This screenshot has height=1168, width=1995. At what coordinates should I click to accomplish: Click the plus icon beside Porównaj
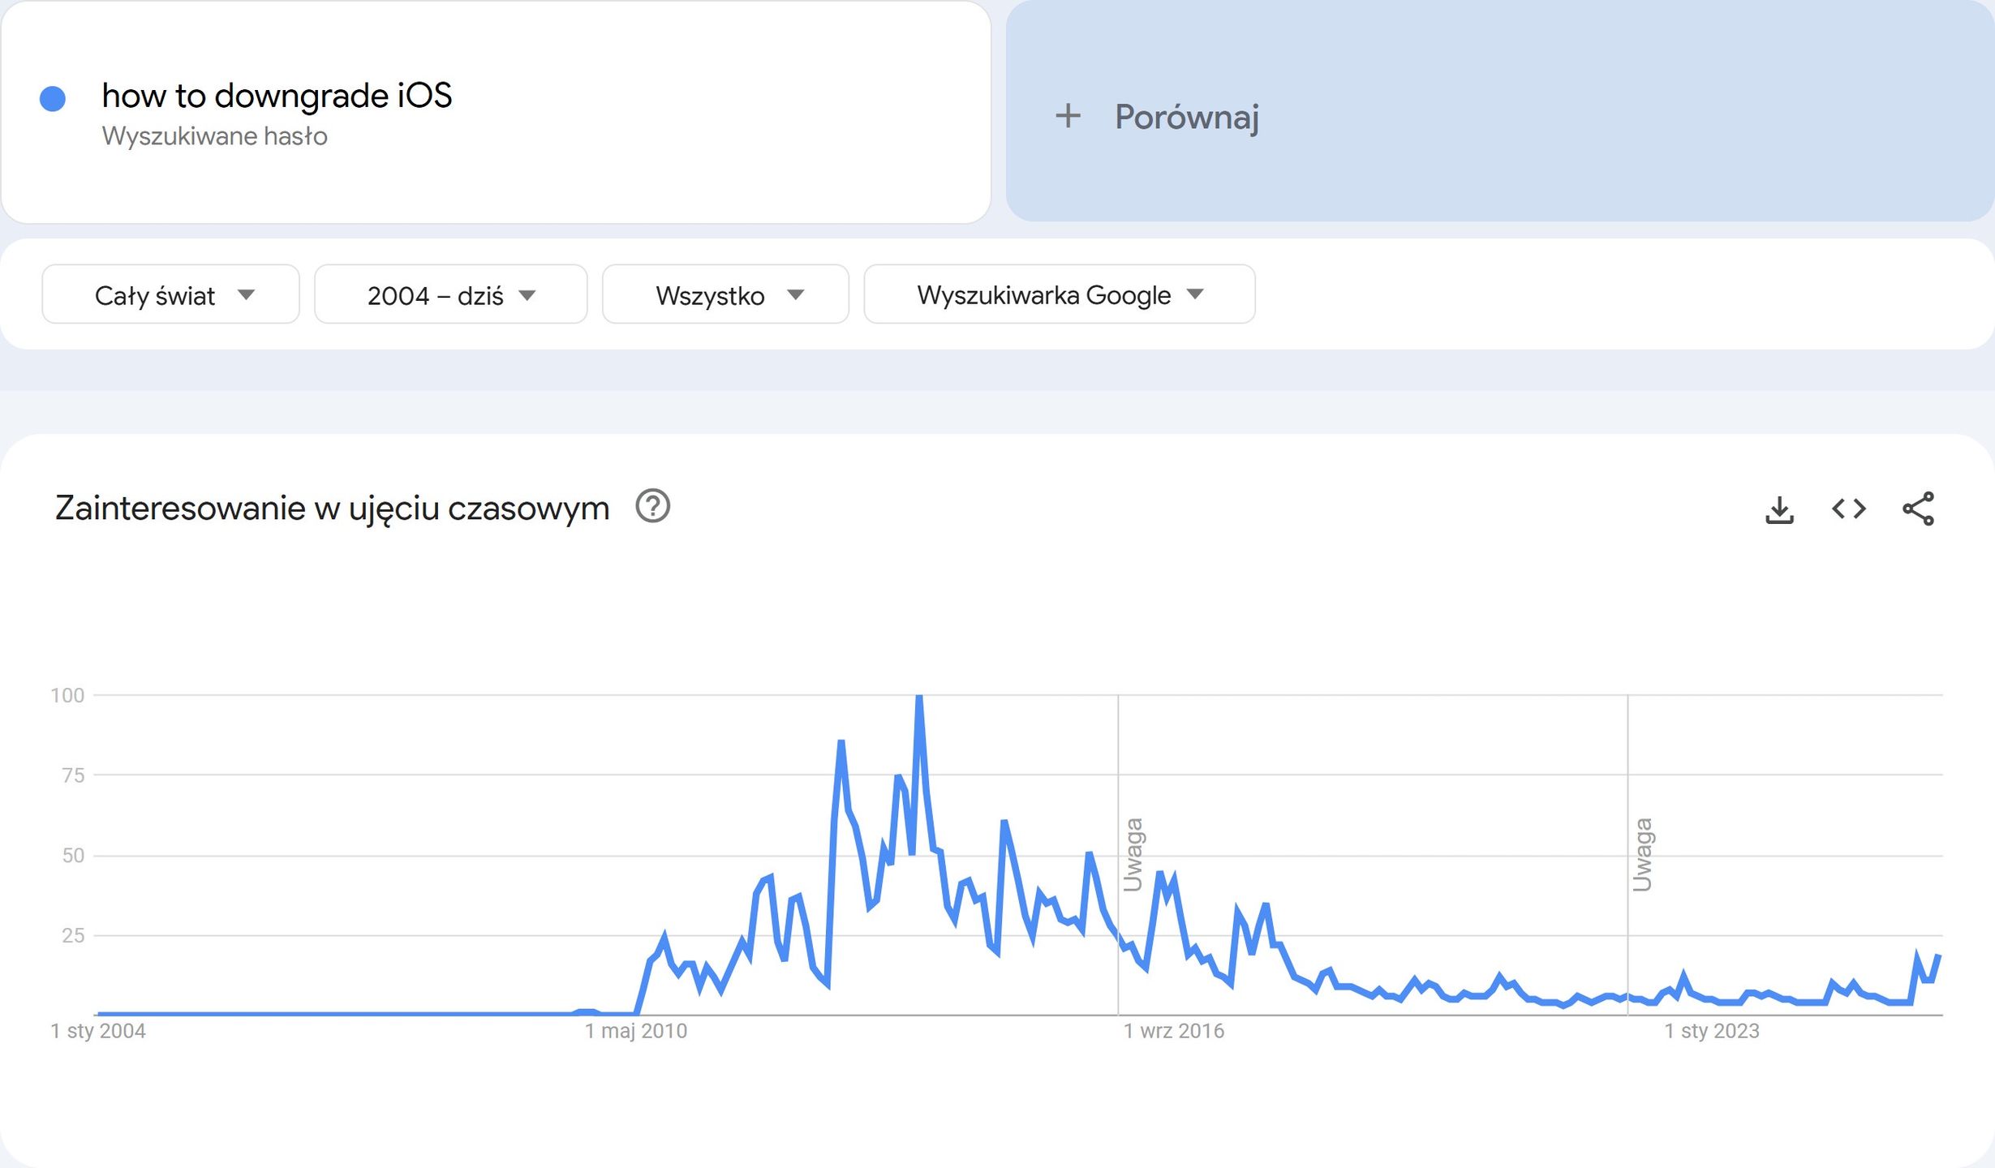pyautogui.click(x=1068, y=116)
